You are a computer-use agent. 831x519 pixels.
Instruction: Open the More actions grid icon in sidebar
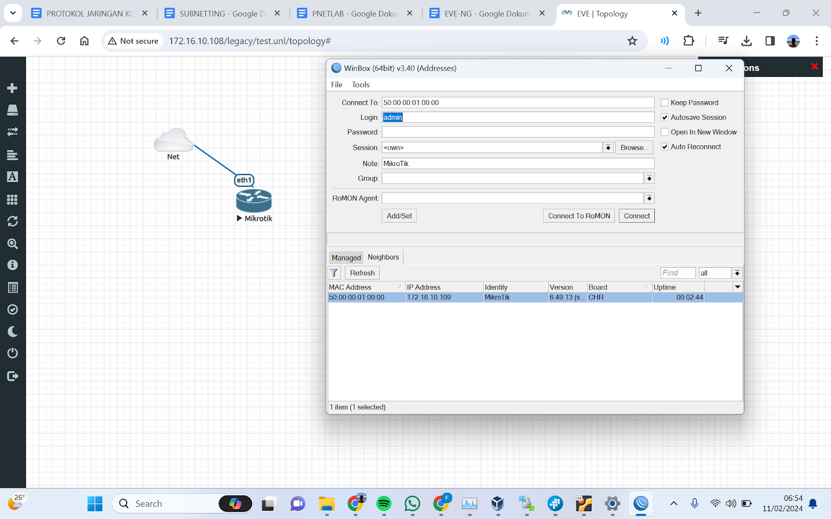(12, 199)
